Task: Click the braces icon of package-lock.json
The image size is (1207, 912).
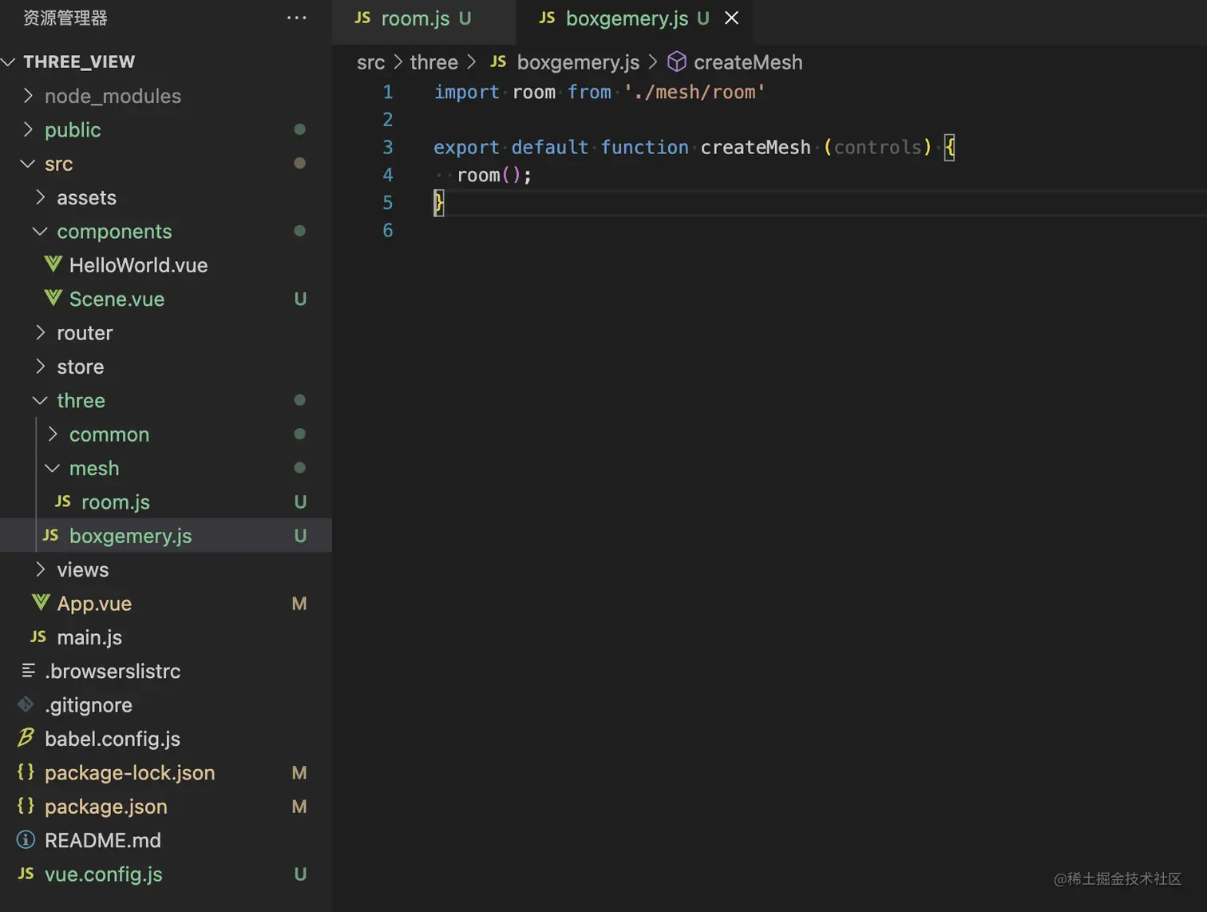Action: tap(26, 771)
